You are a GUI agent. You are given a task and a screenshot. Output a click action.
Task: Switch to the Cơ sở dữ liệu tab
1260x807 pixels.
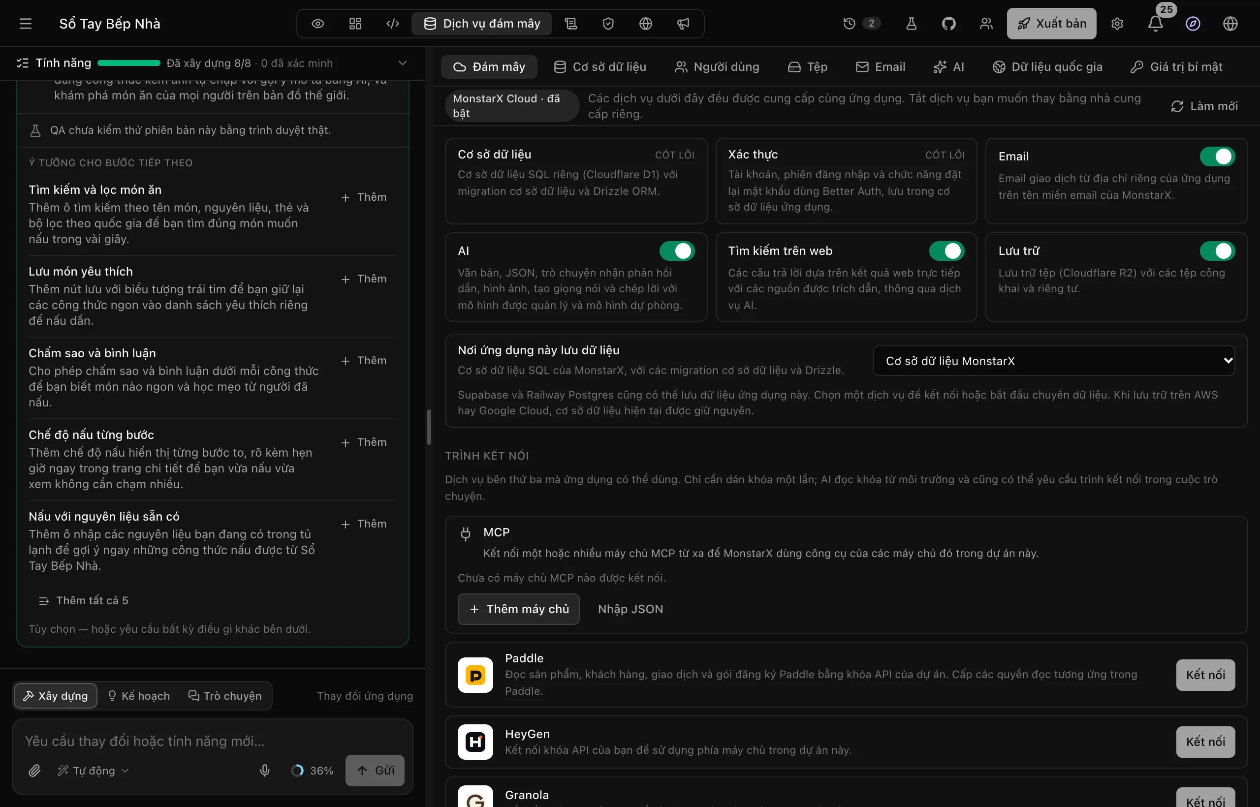click(600, 67)
